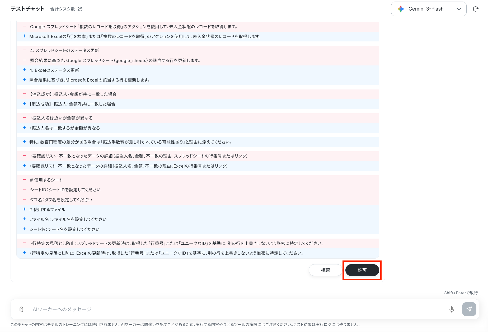
Task: Click removed line タブ名:タブ名を設定してください
Action: [198, 200]
